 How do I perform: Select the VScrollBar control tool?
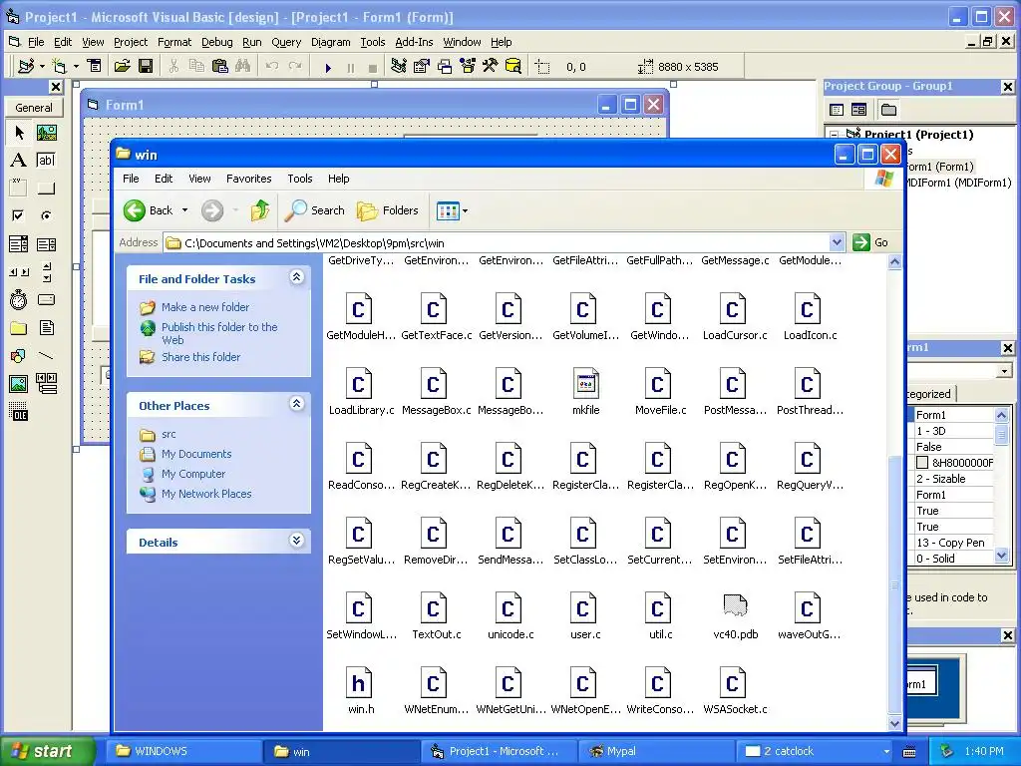click(46, 271)
